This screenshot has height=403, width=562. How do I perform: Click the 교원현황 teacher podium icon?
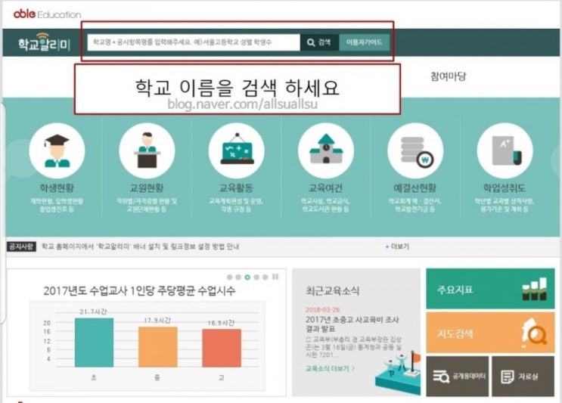tap(147, 150)
